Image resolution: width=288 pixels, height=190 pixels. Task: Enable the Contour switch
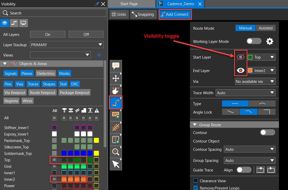pos(268,132)
